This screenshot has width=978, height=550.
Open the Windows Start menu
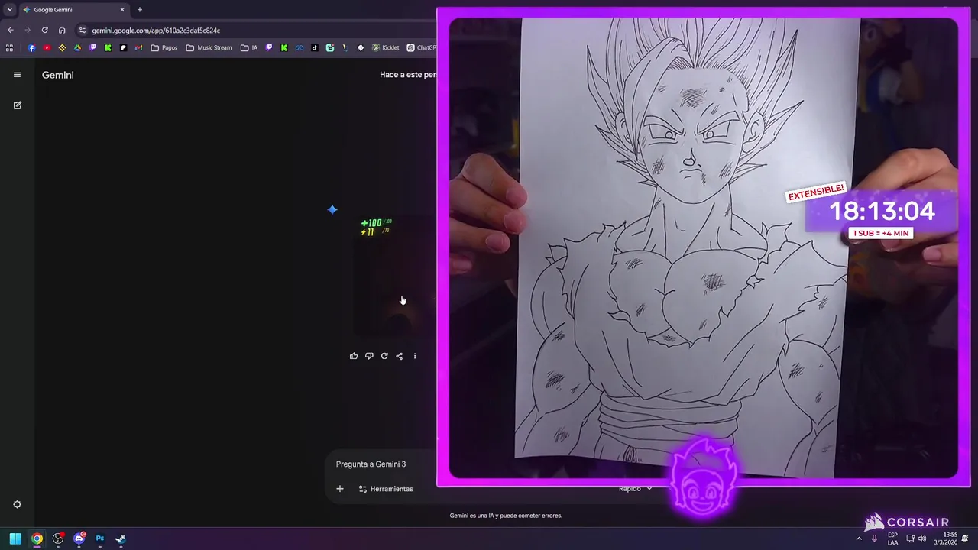[x=15, y=539]
